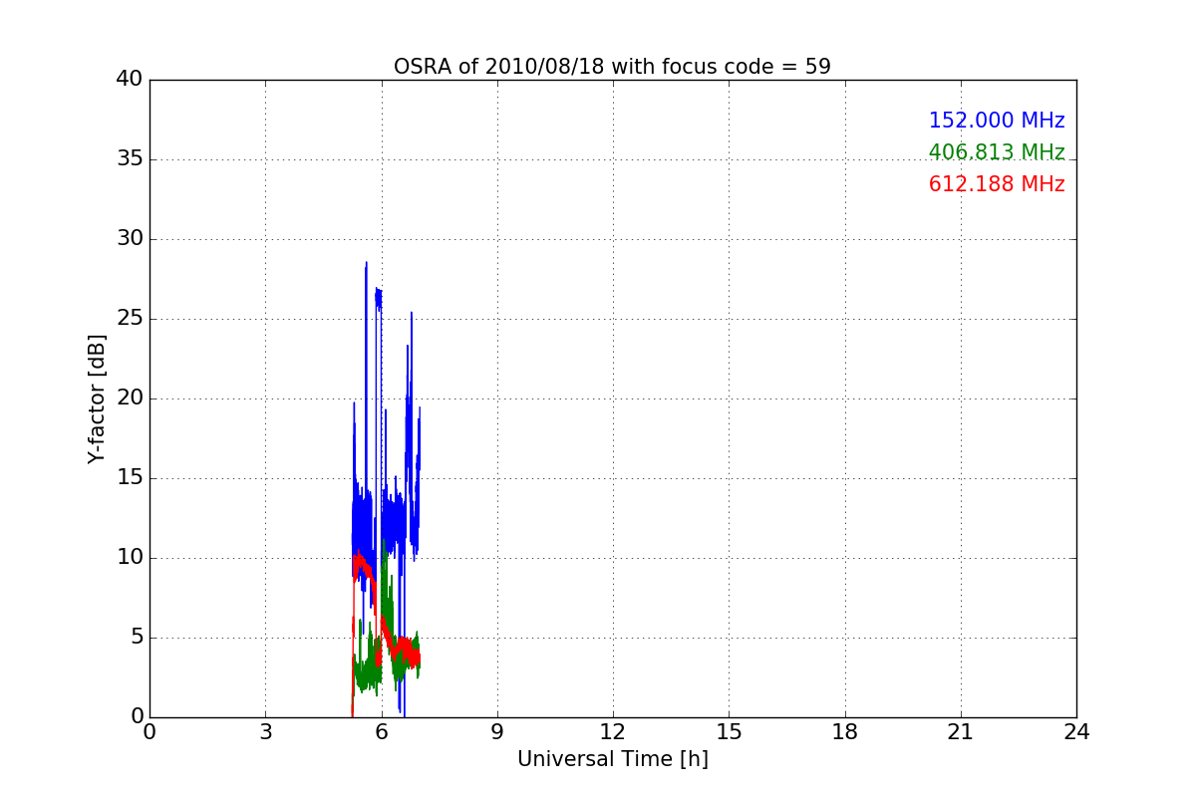Click the x-axis tick label 6

(x=381, y=732)
